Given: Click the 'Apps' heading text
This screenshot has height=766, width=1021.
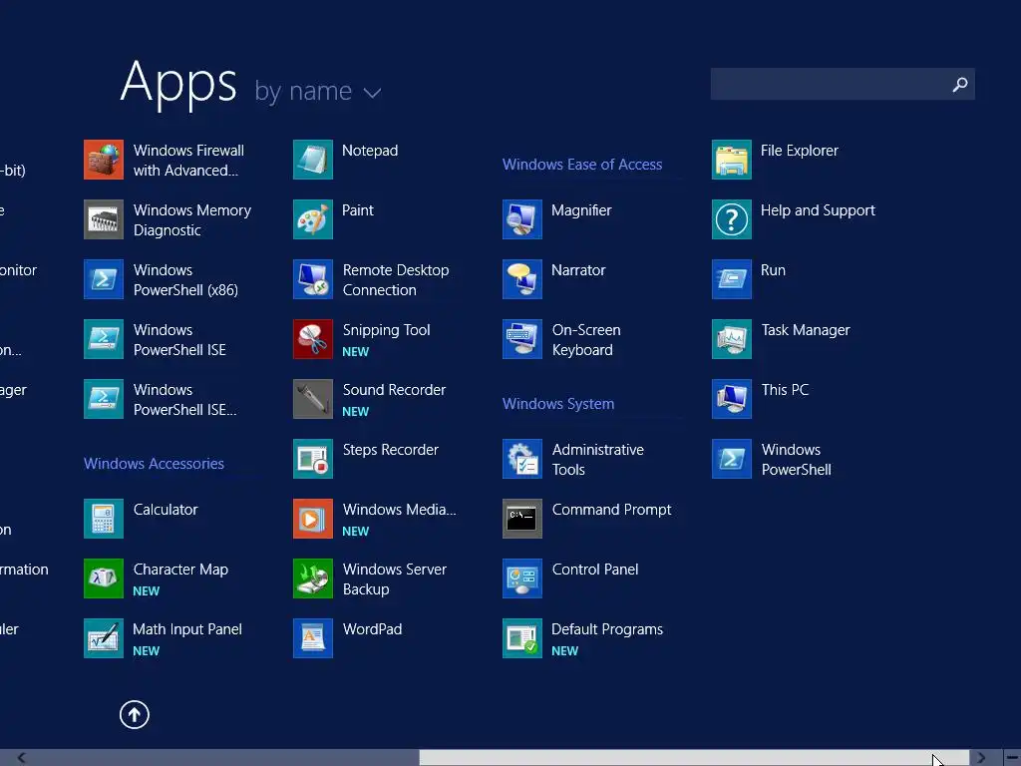Looking at the screenshot, I should point(178,83).
